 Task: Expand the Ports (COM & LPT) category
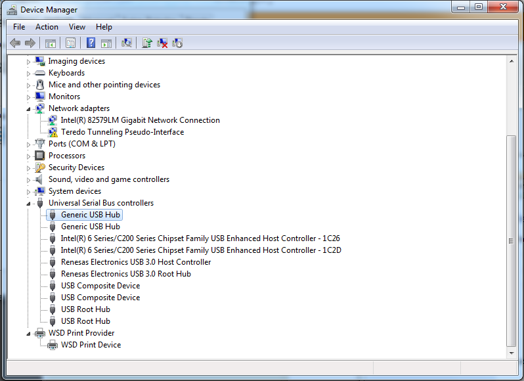coord(28,145)
